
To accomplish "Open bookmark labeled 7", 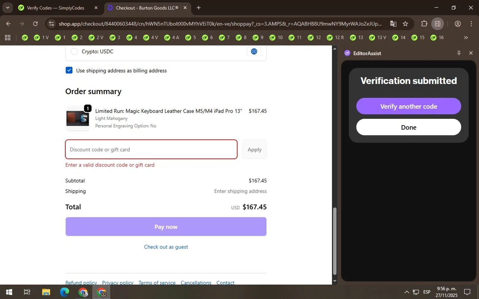I will pyautogui.click(x=224, y=38).
